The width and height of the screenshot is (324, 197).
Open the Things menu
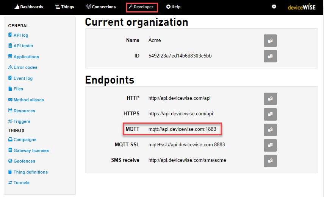point(64,7)
